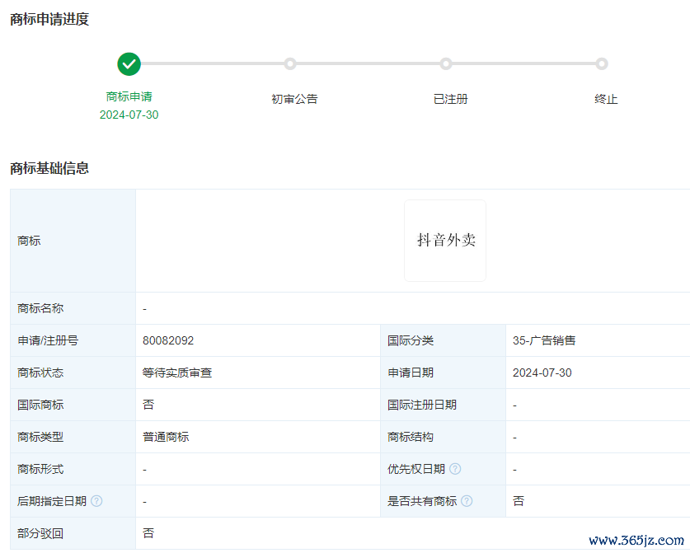
Task: Click the 已注册 step label
Action: click(450, 99)
